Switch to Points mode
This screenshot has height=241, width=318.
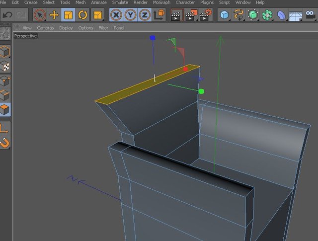5,81
